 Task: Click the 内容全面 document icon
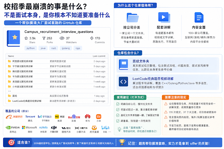point(199,17)
